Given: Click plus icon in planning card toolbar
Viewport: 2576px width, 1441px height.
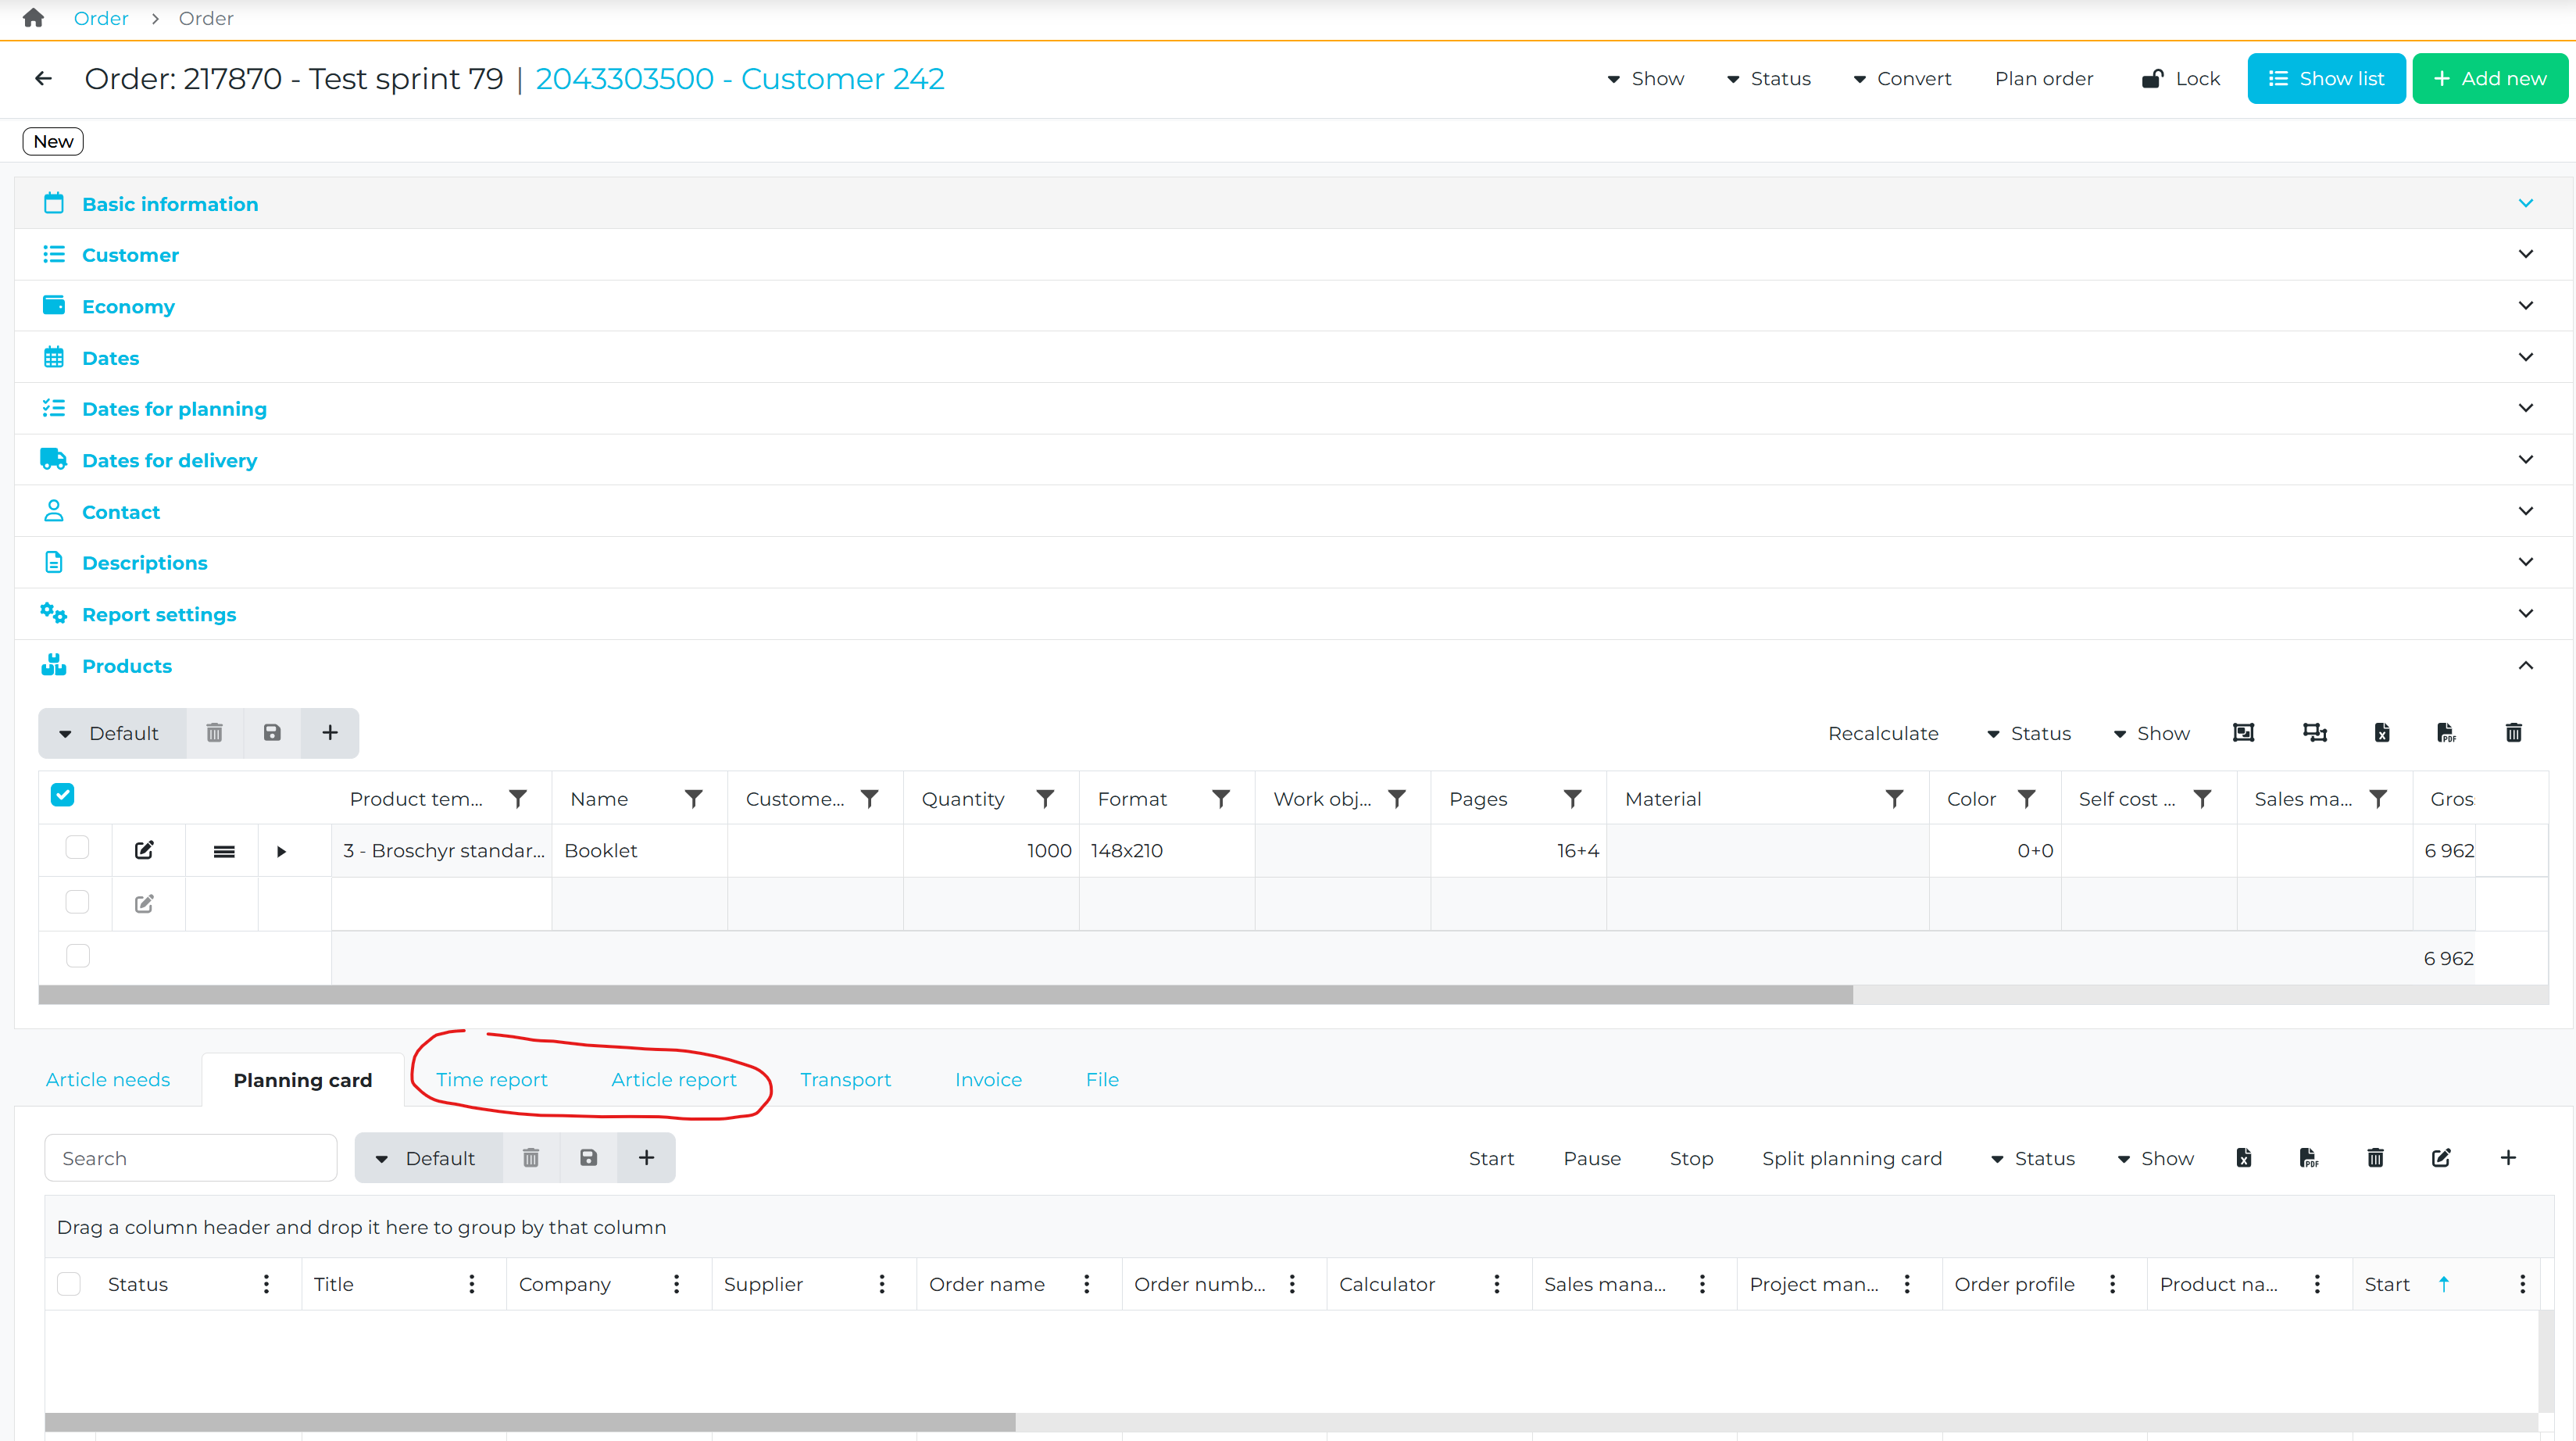Looking at the screenshot, I should [x=2507, y=1158].
